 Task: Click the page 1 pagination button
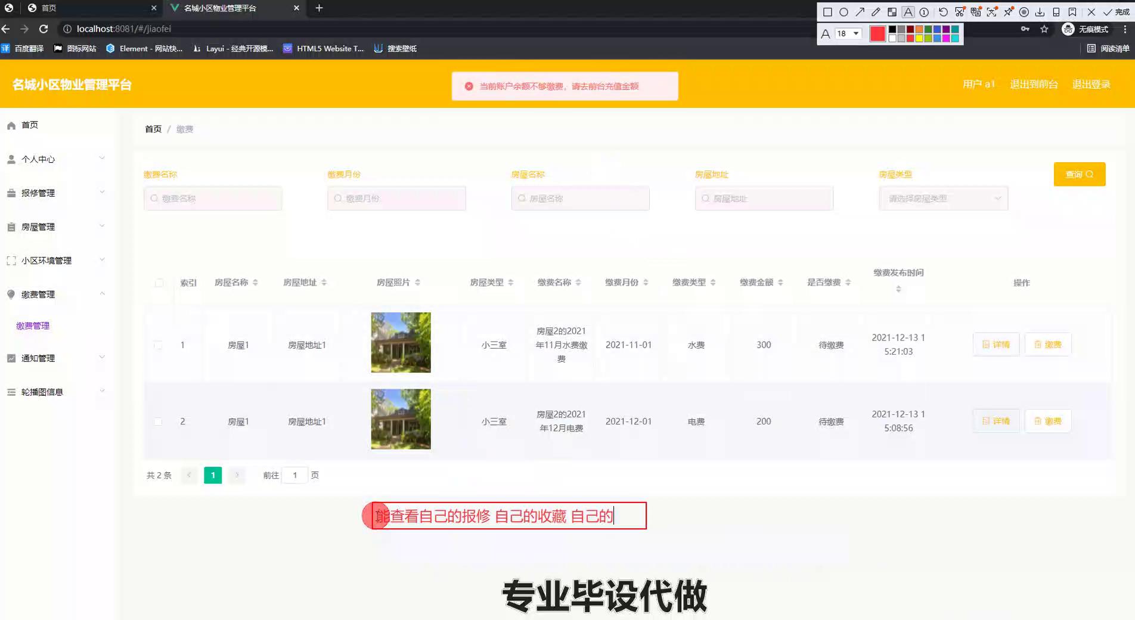[213, 475]
